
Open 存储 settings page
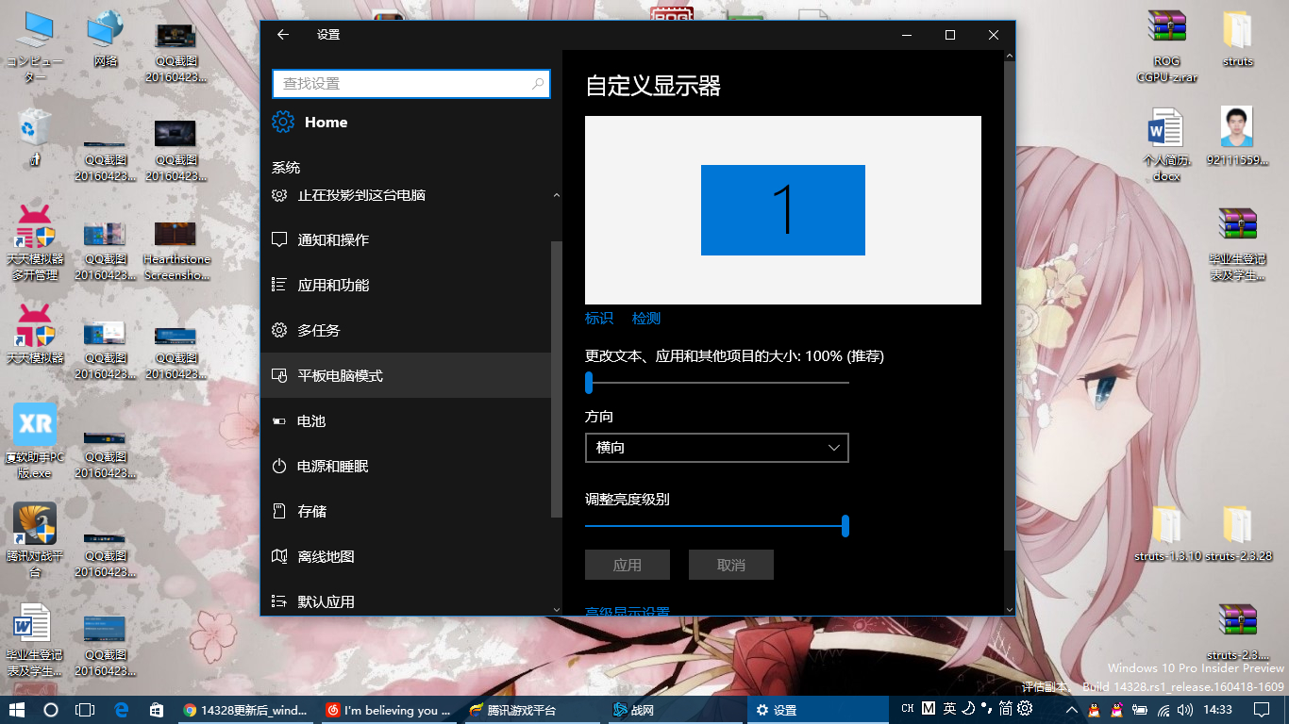click(x=406, y=511)
